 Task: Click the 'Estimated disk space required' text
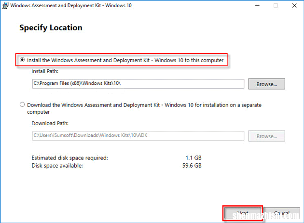(x=69, y=158)
